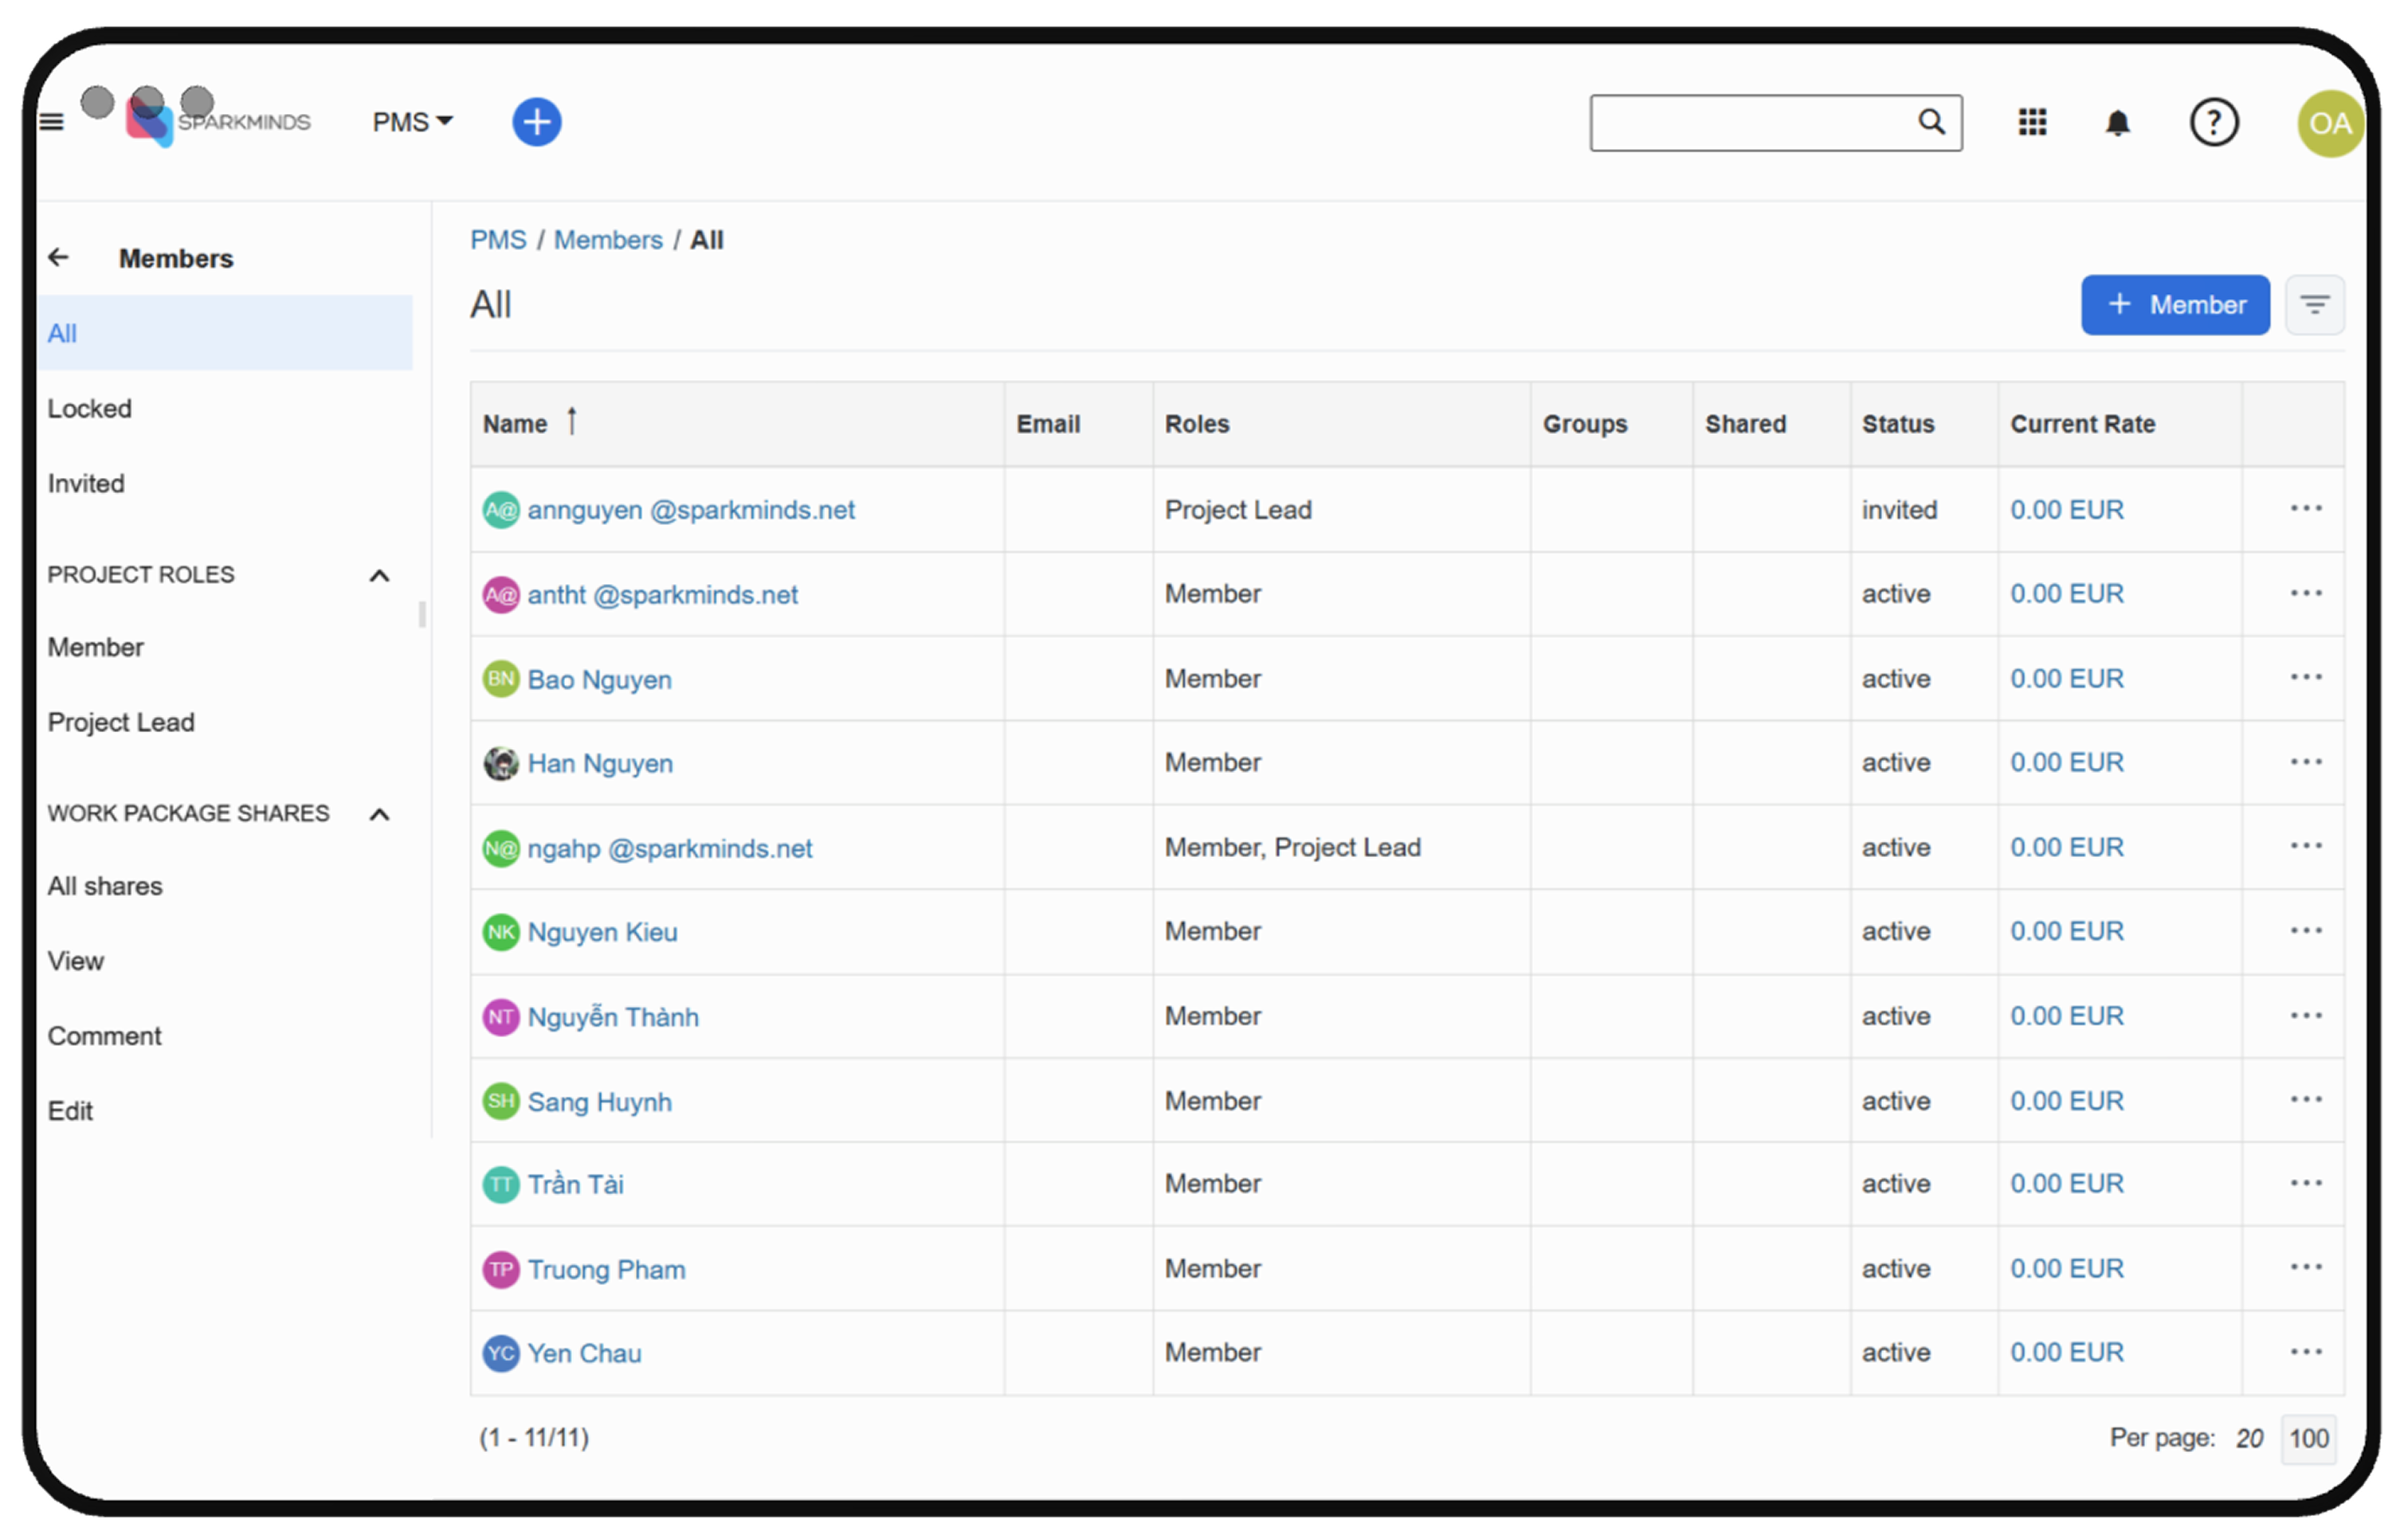Open Han Nguyen's profile link
The width and height of the screenshot is (2408, 1539).
(x=599, y=763)
